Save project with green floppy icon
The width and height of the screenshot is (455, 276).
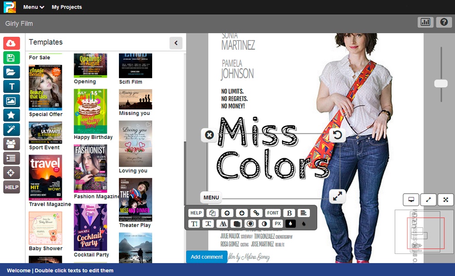(12, 57)
